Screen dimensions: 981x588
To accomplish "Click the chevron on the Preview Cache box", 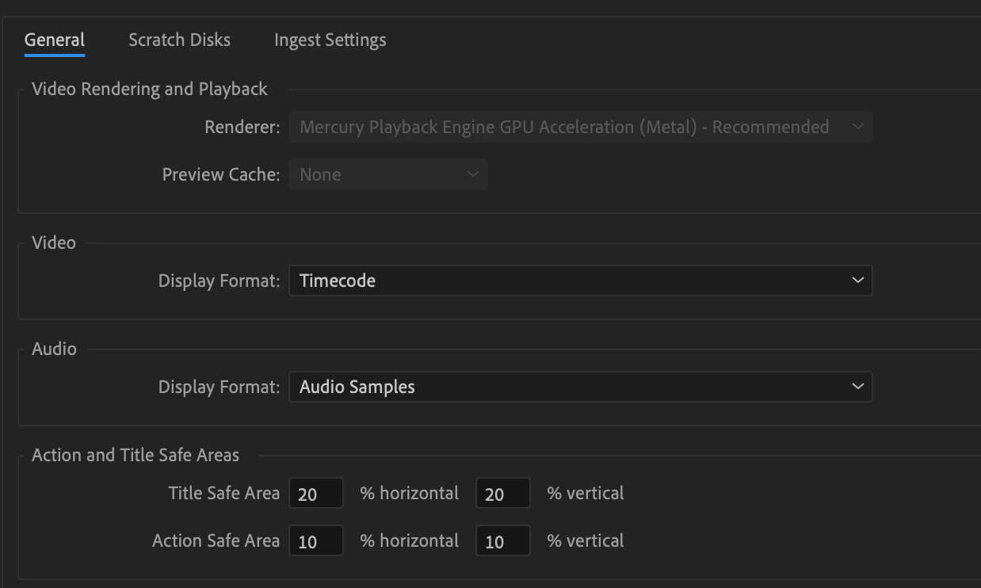I will pyautogui.click(x=472, y=174).
